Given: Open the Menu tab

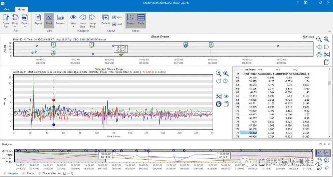Looking at the screenshot, I should click(x=7, y=10).
